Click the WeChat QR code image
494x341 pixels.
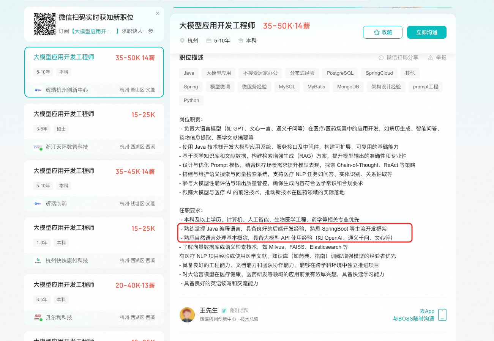[44, 24]
